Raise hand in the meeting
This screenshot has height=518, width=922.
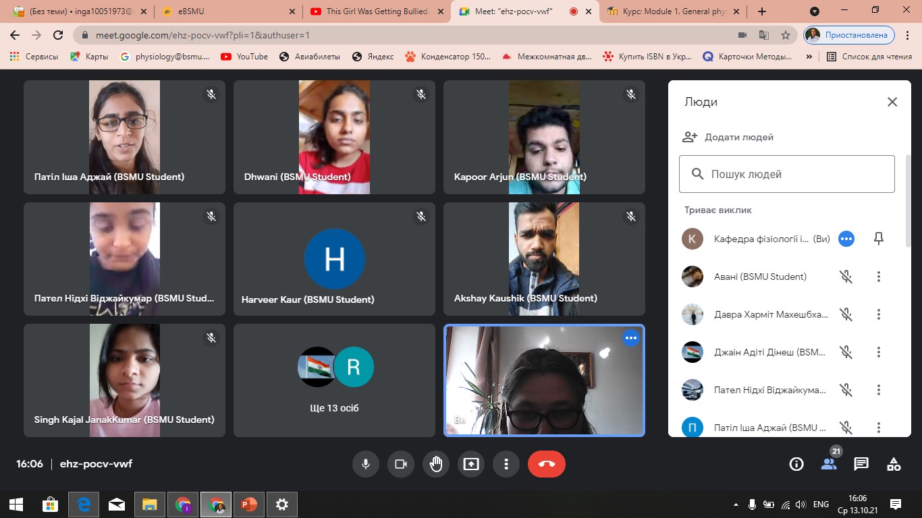[x=436, y=464]
